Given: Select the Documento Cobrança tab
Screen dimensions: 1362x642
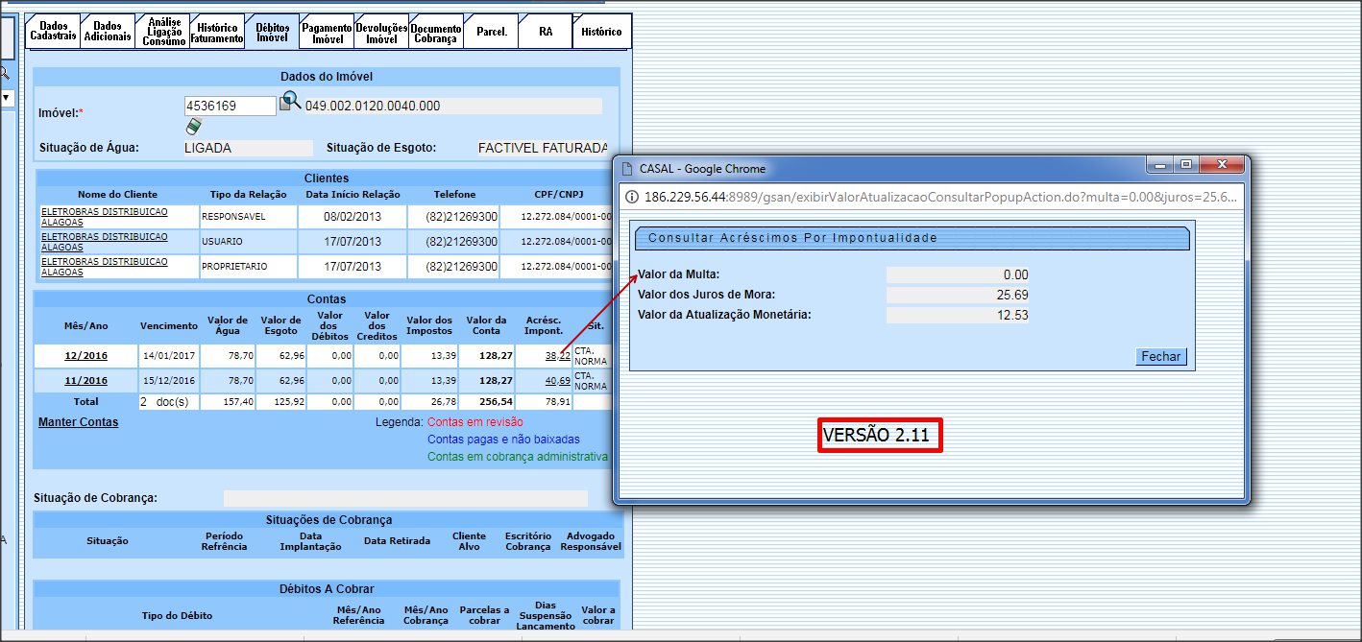Looking at the screenshot, I should (436, 32).
